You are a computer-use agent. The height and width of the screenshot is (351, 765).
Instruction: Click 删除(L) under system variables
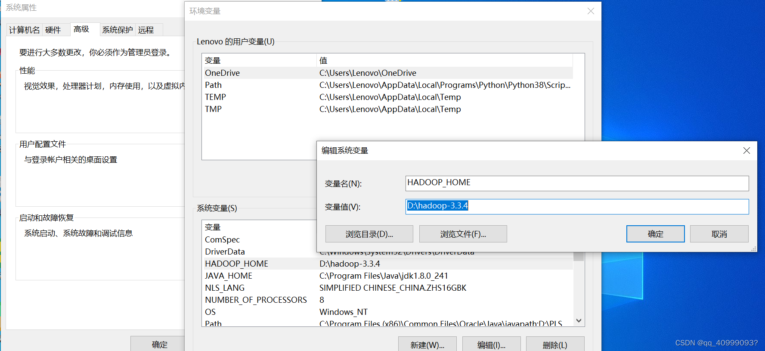pos(555,345)
